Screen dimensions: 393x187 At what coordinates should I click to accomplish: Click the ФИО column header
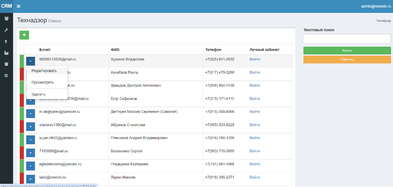coord(115,50)
